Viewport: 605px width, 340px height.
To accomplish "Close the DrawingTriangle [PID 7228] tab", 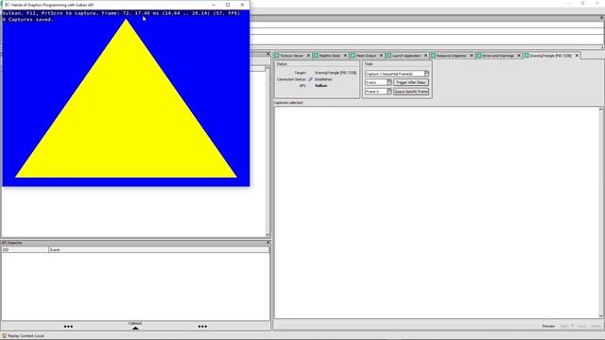I will 578,56.
